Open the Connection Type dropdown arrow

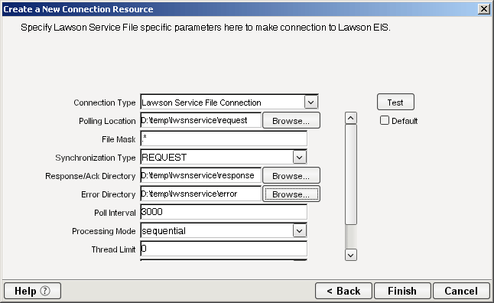[x=311, y=103]
